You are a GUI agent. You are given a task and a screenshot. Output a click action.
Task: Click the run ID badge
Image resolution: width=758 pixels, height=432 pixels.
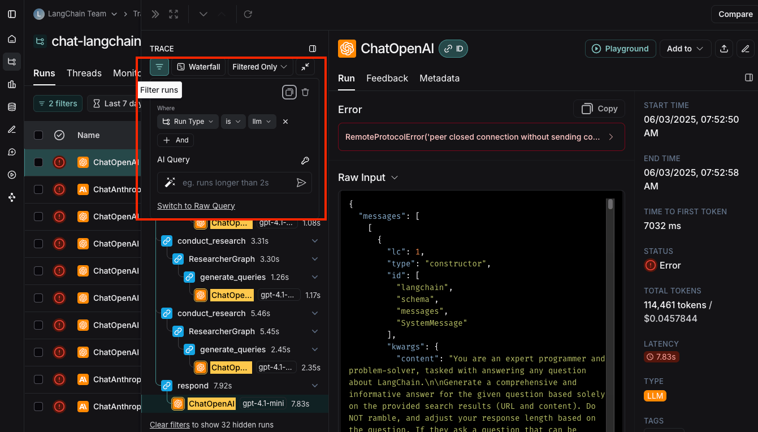453,49
